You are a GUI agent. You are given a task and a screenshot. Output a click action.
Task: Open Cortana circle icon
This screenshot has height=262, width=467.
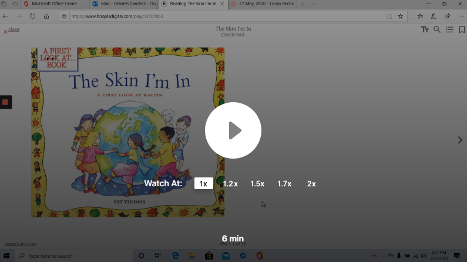(x=141, y=256)
